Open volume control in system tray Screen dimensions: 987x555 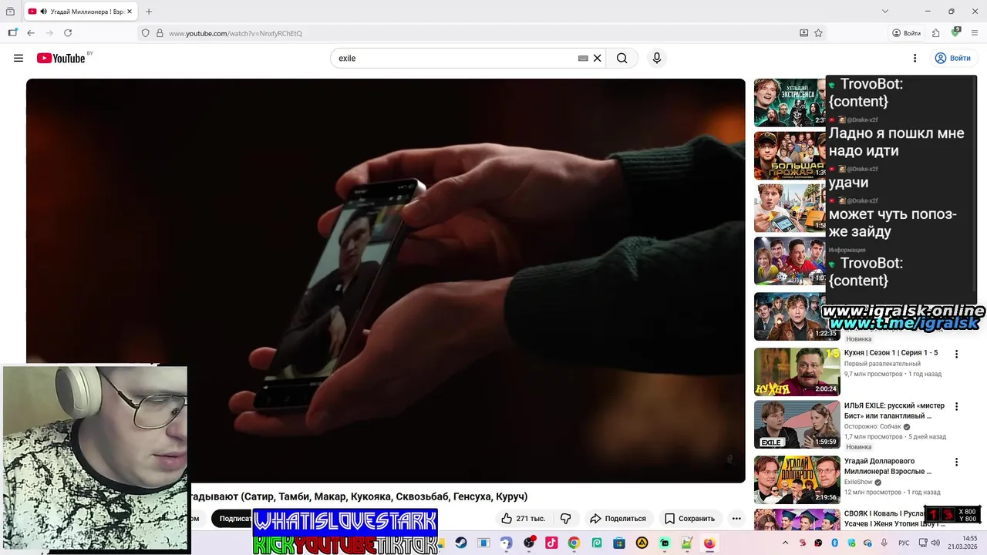(x=935, y=543)
